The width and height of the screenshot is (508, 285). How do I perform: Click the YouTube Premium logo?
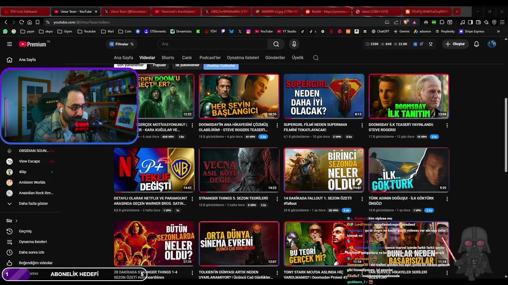[x=33, y=44]
